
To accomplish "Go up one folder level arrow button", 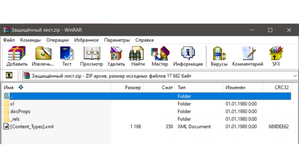I will [9, 75].
